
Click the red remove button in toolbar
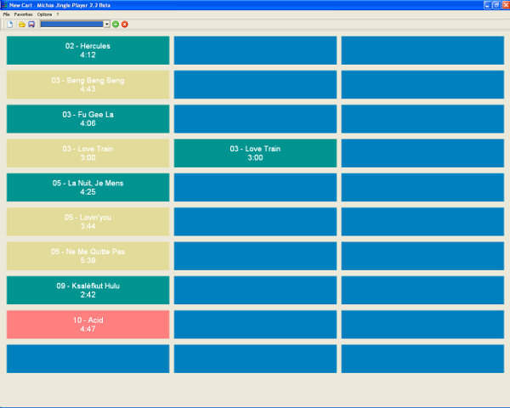click(x=125, y=24)
